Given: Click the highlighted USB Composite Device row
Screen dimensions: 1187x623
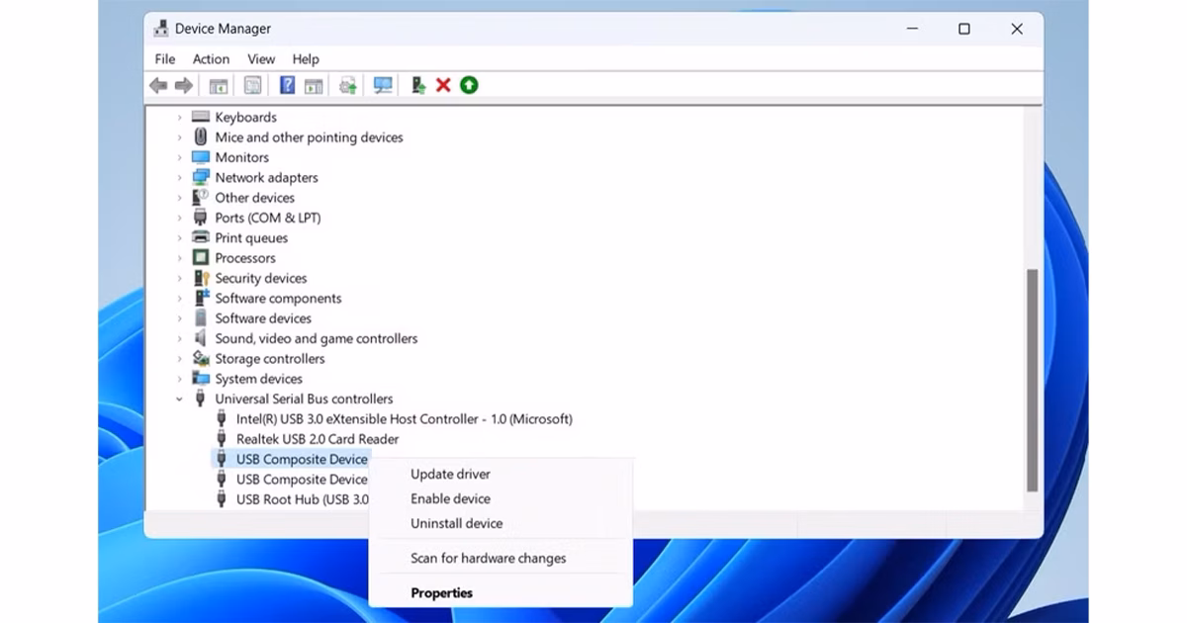Looking at the screenshot, I should click(290, 459).
